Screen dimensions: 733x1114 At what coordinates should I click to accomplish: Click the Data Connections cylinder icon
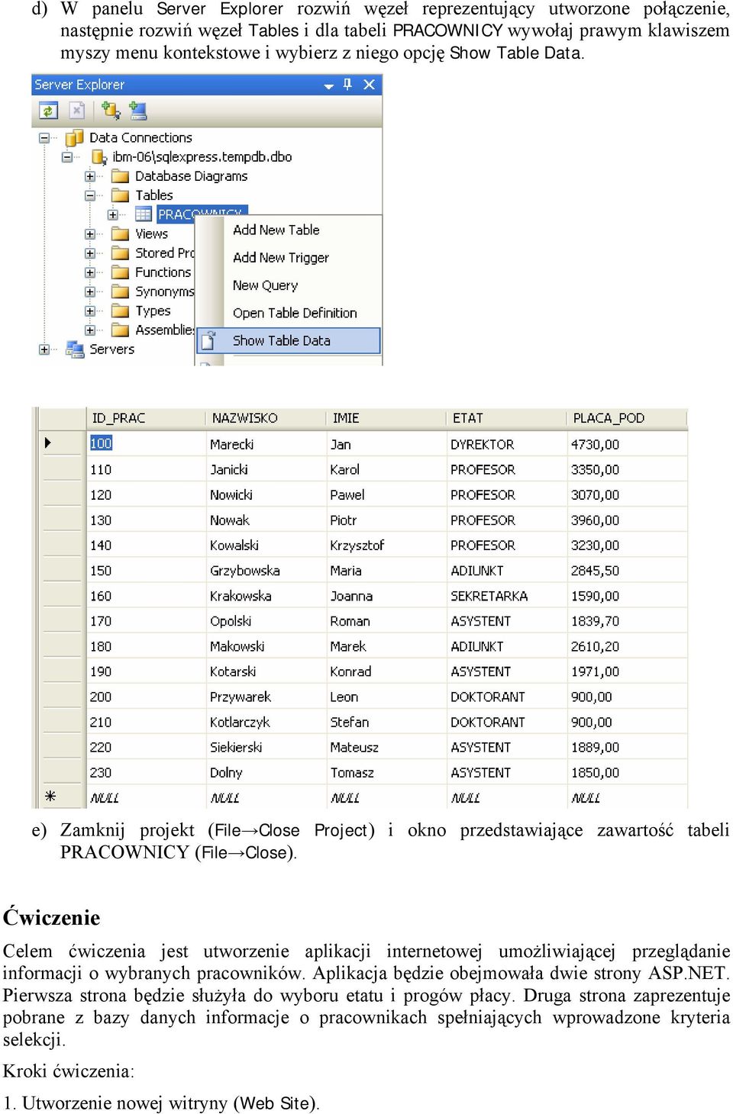(x=74, y=138)
